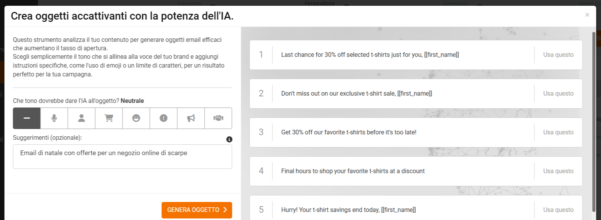Choose the handshake tone icon
The height and width of the screenshot is (220, 601).
[x=218, y=118]
